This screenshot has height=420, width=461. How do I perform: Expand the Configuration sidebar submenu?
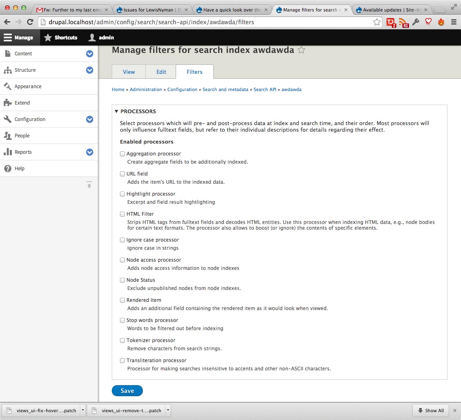[90, 119]
